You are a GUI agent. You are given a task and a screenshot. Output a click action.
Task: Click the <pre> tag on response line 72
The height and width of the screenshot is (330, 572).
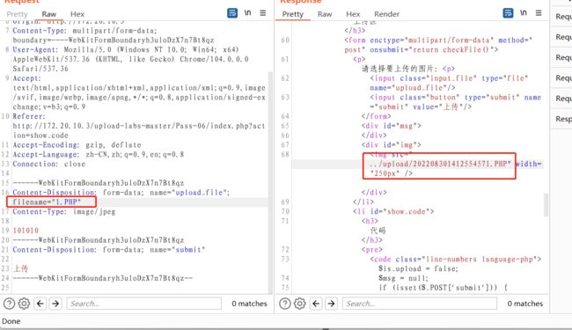pos(371,250)
